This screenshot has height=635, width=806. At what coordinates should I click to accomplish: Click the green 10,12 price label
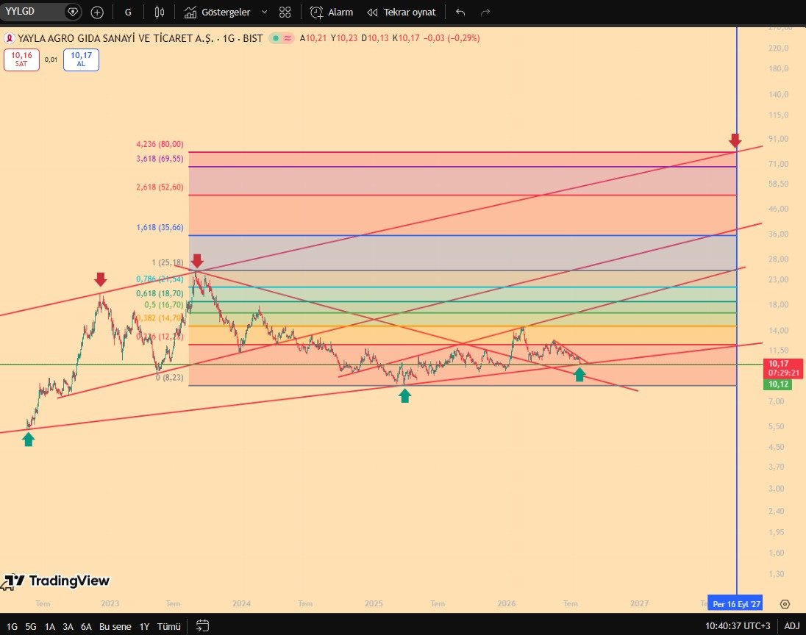[x=778, y=384]
